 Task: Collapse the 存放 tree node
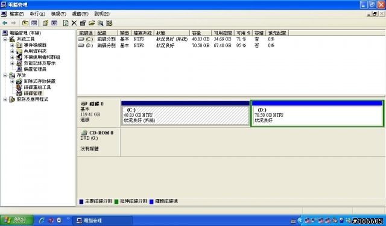(x=5, y=75)
